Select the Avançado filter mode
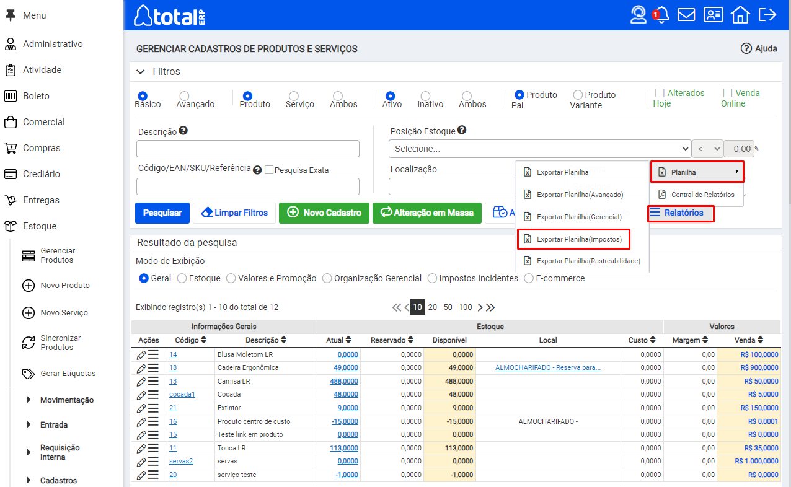The height and width of the screenshot is (487, 791). pos(184,96)
